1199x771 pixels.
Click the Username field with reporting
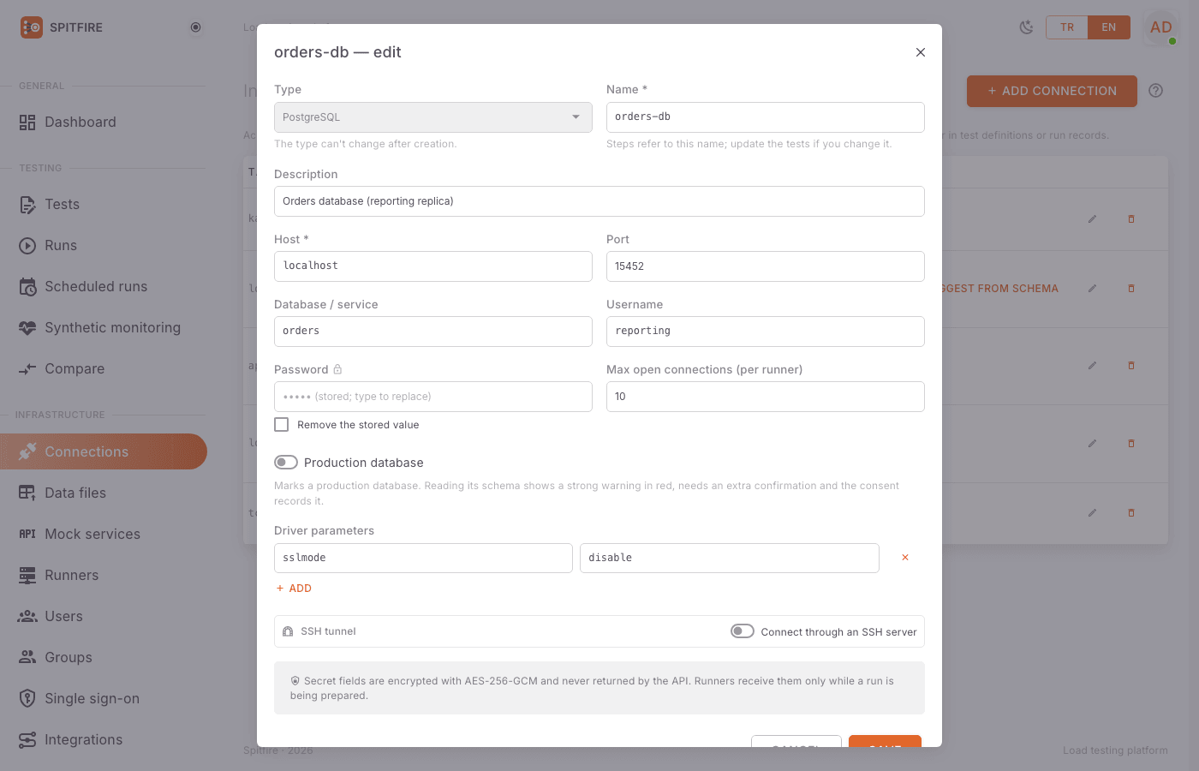[765, 332]
